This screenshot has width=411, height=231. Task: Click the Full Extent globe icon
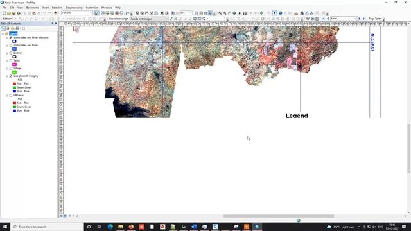(x=234, y=13)
